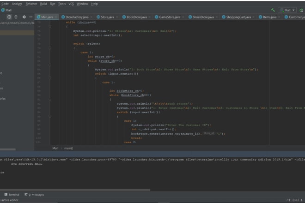Collapse the switch (select) block fold marker

pyautogui.click(x=50, y=48)
